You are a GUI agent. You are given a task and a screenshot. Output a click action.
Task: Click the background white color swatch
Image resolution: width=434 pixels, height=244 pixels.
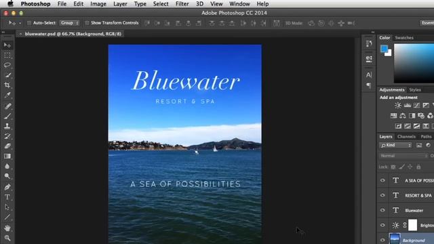coord(389,54)
